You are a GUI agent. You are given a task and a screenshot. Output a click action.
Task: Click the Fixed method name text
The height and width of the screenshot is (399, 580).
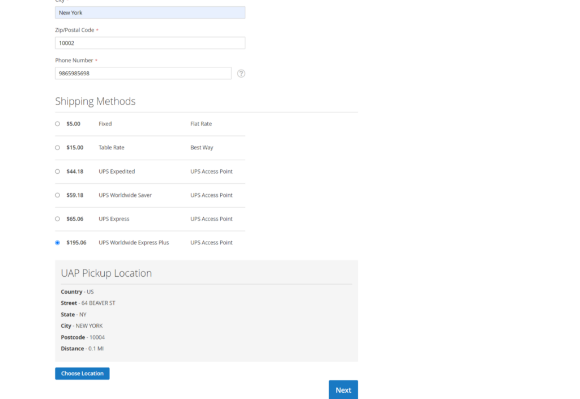[x=105, y=124]
